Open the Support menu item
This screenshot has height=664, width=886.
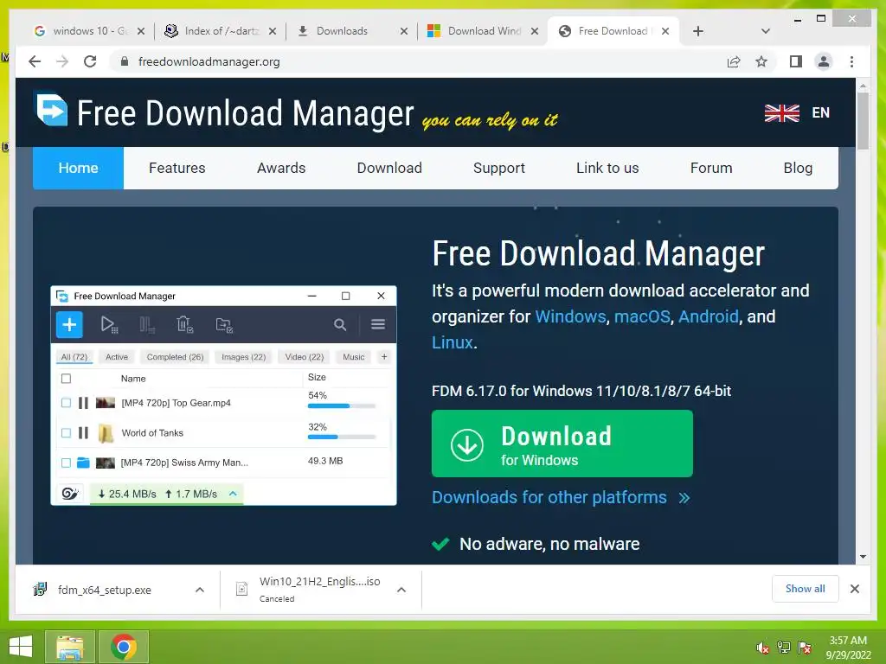[499, 169]
